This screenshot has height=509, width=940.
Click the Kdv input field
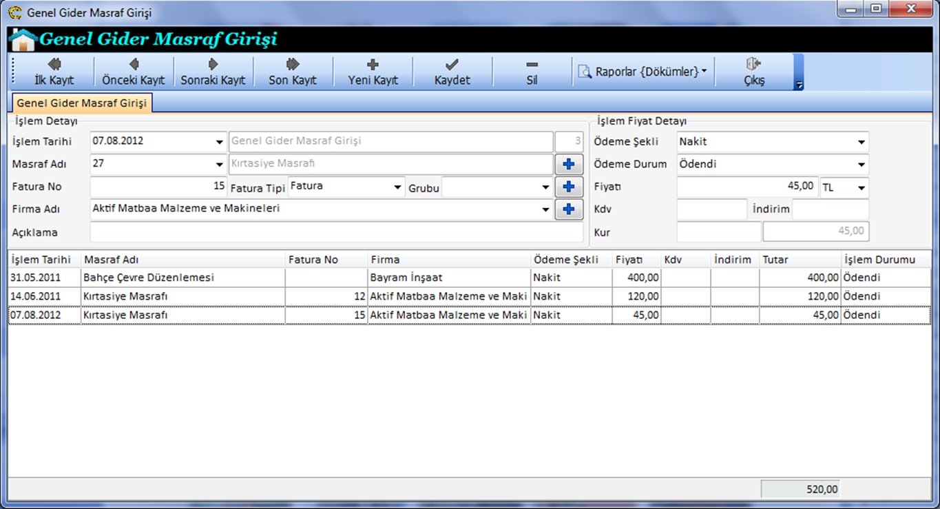[711, 209]
